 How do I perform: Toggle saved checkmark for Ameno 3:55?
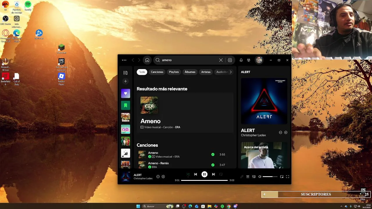(213, 154)
